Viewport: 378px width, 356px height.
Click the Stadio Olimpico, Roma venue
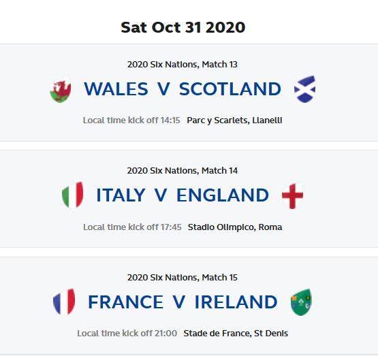(x=235, y=227)
